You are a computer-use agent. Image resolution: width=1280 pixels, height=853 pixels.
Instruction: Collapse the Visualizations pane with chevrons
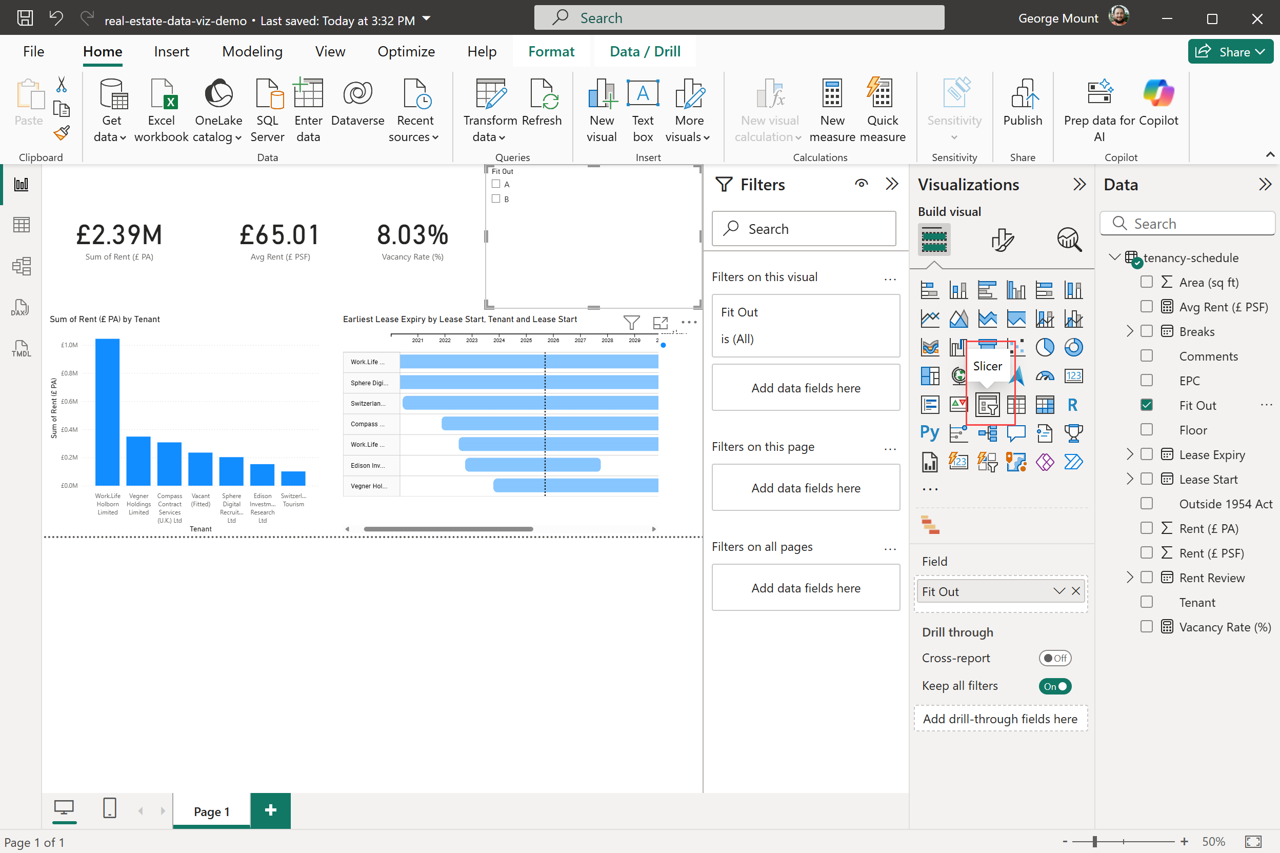point(1079,185)
